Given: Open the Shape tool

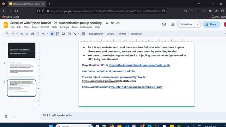Looking at the screenshot, I should pyautogui.click(x=69, y=34).
